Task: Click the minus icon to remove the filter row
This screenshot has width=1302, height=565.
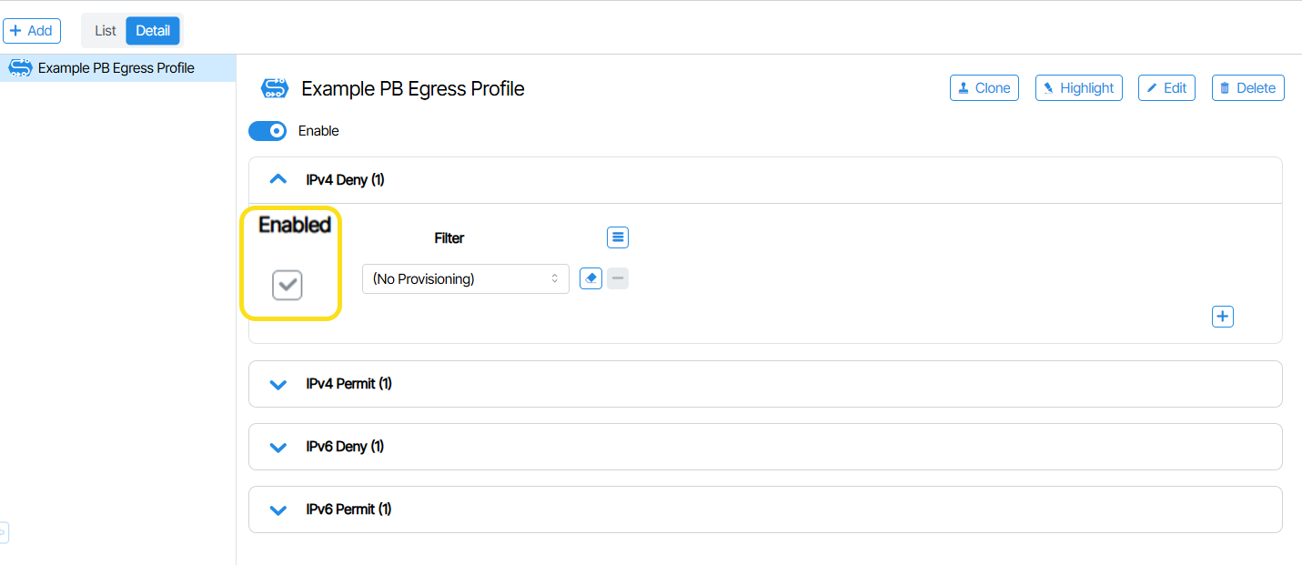Action: 618,278
